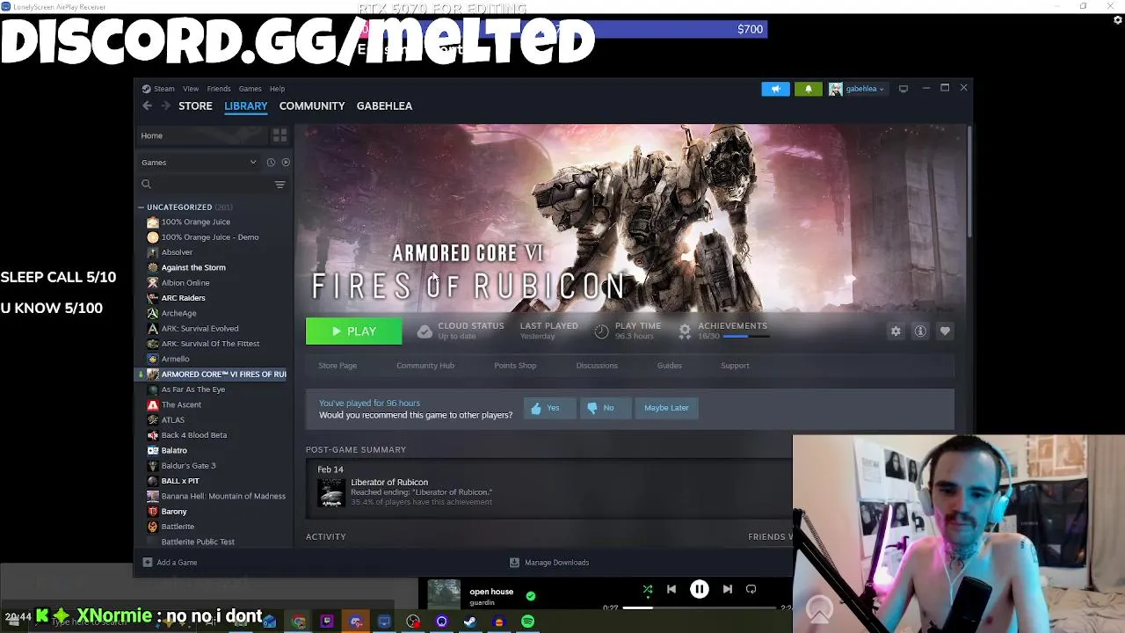The image size is (1125, 633).
Task: Click play time clock icon
Action: (x=601, y=331)
